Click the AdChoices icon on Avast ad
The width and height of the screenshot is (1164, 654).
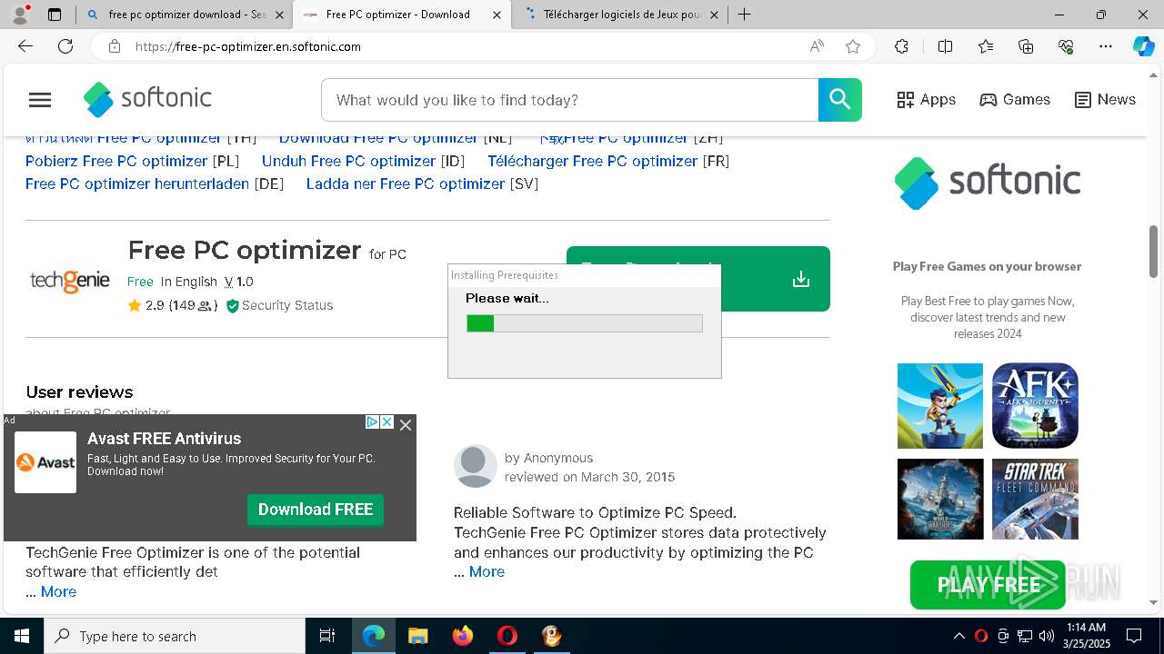(372, 422)
